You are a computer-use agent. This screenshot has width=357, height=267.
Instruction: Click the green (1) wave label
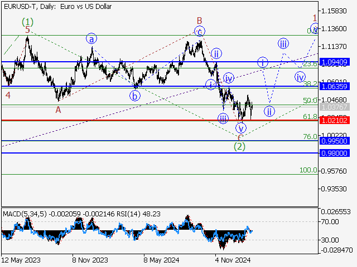28,23
